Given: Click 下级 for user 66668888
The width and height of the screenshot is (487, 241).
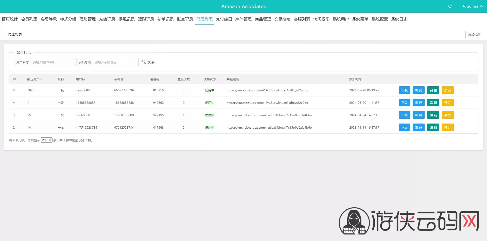Looking at the screenshot, I should [x=404, y=115].
